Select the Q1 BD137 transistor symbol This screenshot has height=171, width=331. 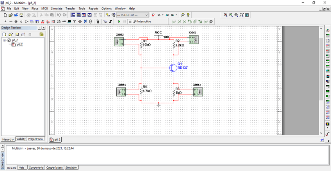click(173, 68)
